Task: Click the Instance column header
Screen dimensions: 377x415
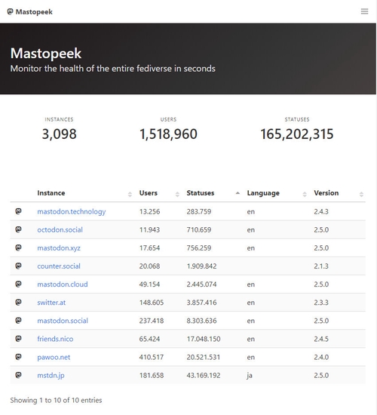Action: click(51, 193)
